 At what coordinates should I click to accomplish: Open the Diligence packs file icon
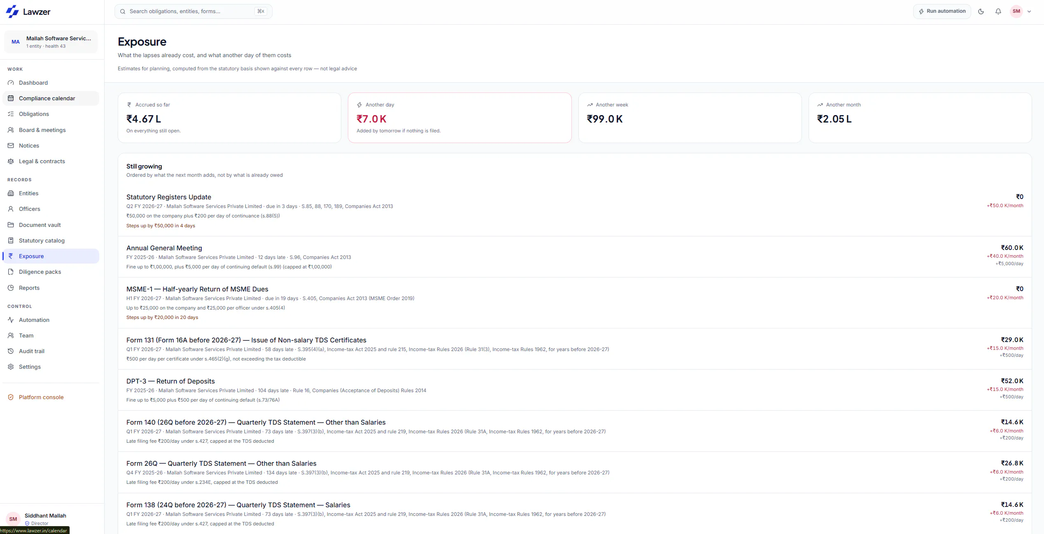(11, 272)
